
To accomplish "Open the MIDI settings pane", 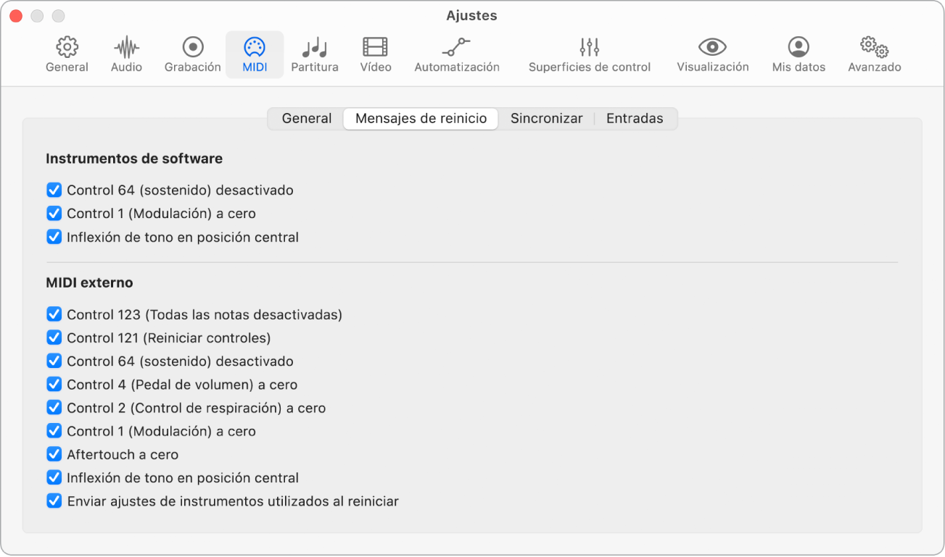I will [x=255, y=54].
